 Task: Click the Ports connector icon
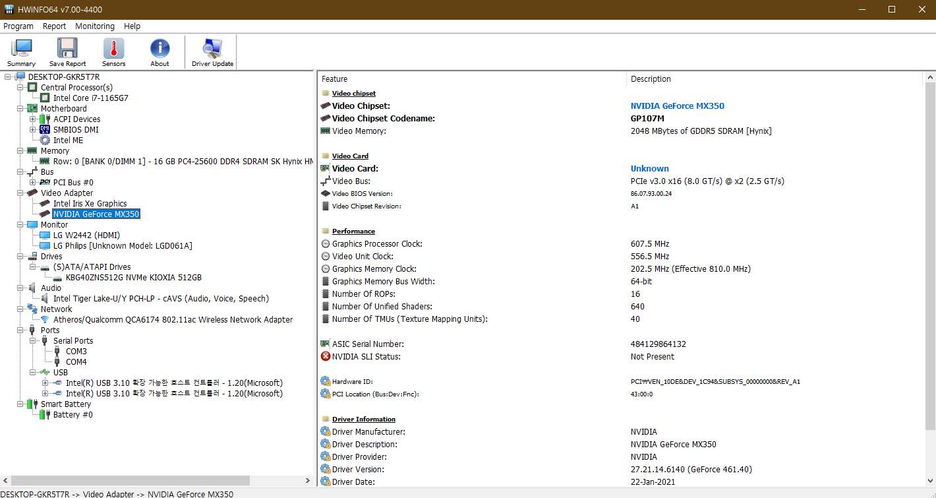pos(32,330)
